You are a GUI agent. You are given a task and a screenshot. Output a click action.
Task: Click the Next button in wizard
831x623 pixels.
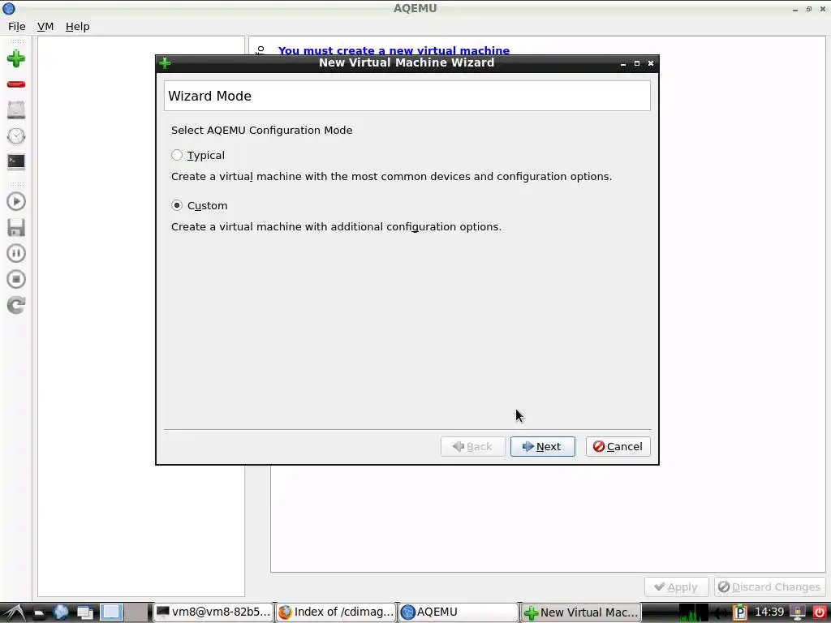pyautogui.click(x=542, y=447)
